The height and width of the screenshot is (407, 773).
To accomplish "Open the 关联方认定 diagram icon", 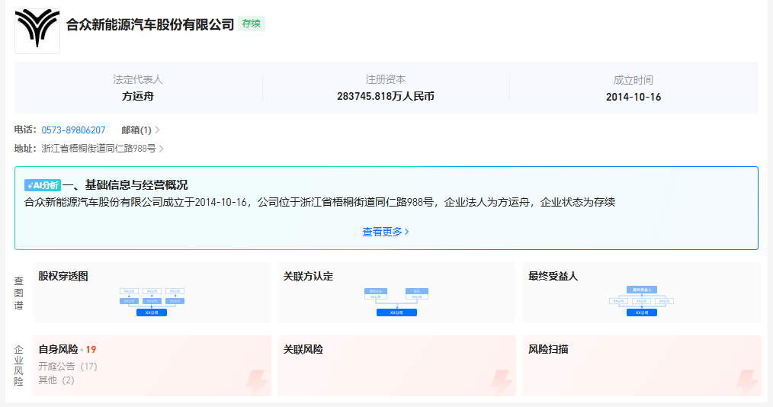I will click(396, 301).
